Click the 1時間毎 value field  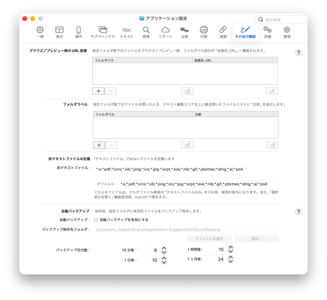point(216,249)
